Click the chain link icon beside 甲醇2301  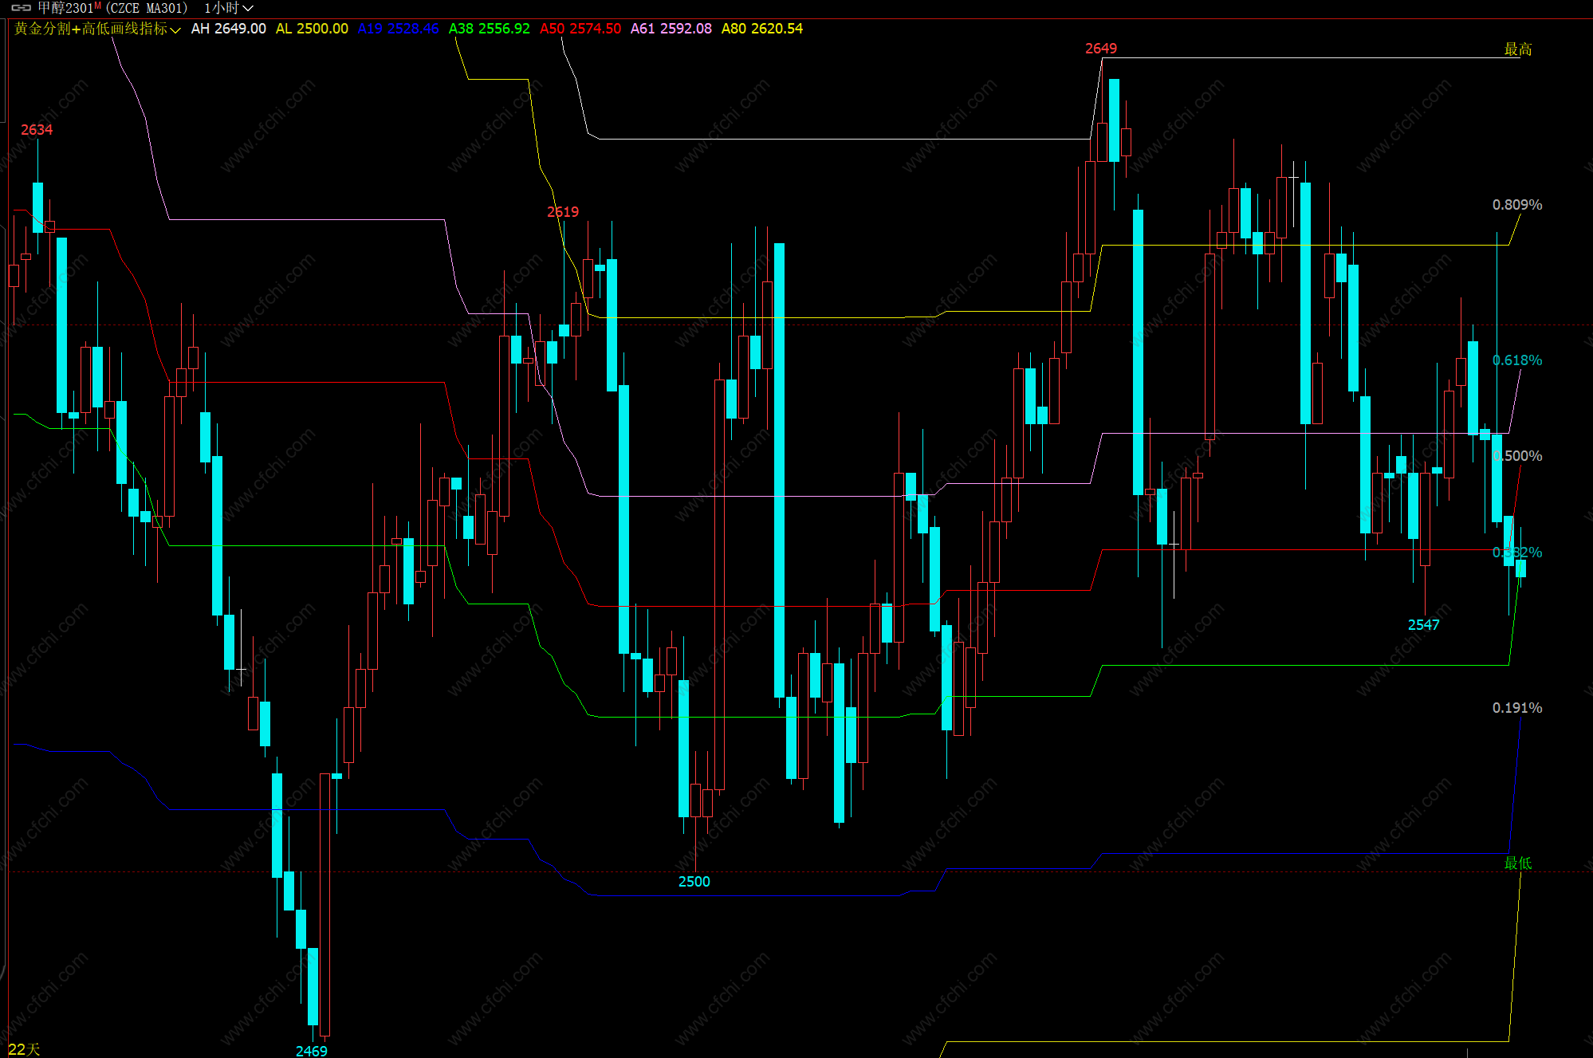coord(22,8)
